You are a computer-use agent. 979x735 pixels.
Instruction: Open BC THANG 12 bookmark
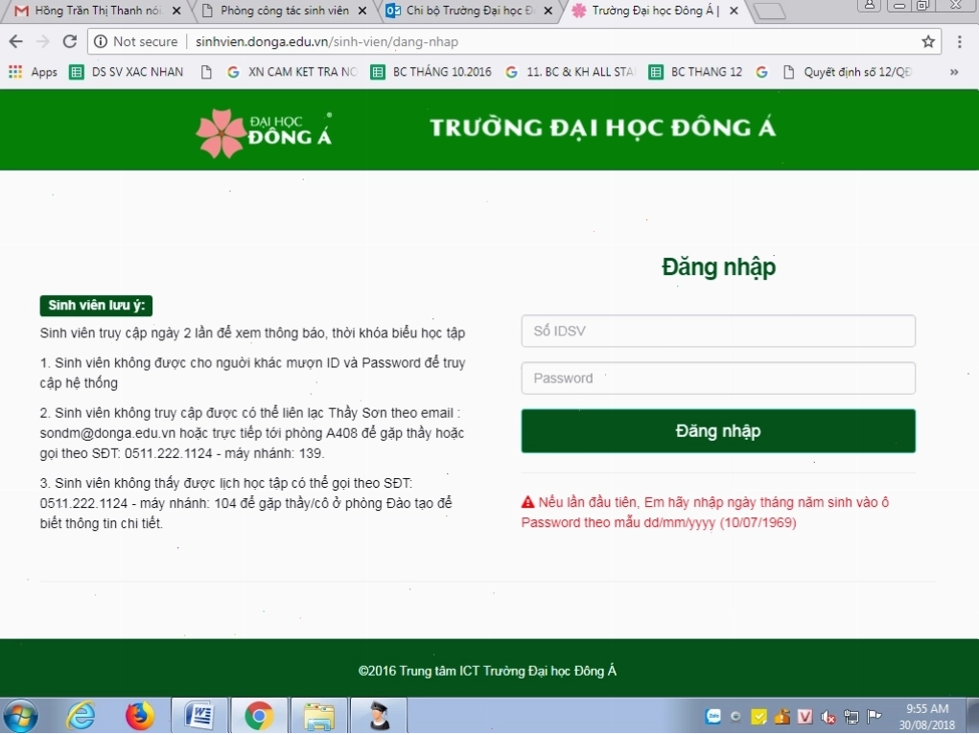tap(695, 72)
